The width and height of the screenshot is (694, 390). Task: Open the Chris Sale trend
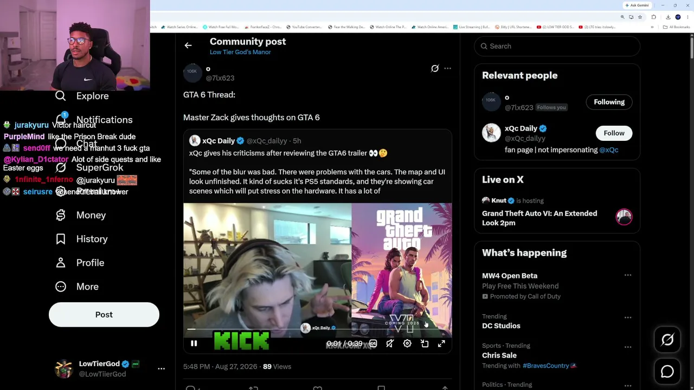click(x=499, y=355)
